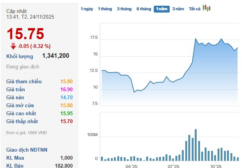Viewport: 246px width, 168px height.
Task: Click the tallest volume bar in chart
Action: point(196,145)
